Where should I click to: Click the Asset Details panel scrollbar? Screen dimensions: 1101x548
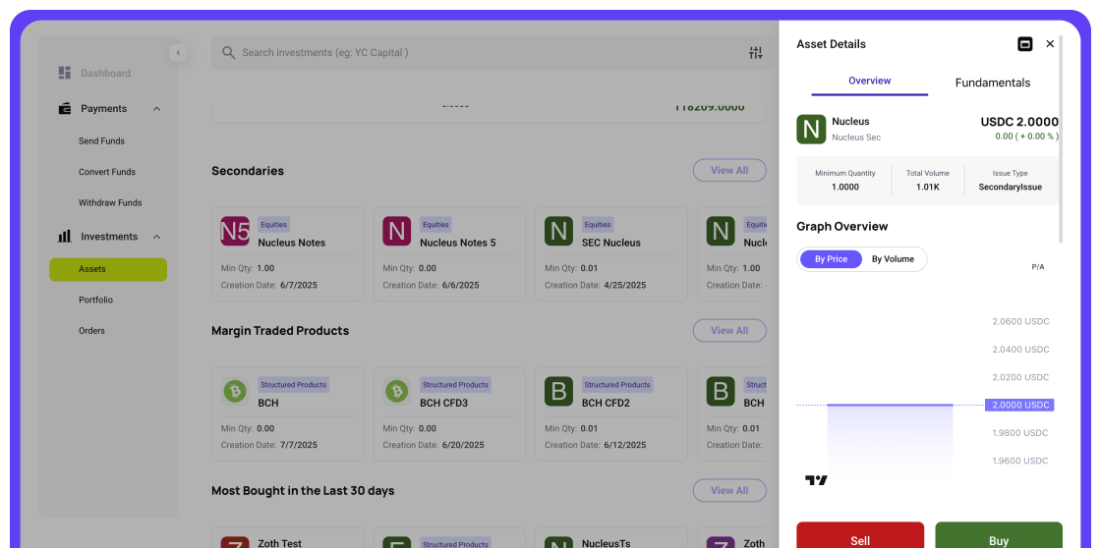[x=1061, y=138]
